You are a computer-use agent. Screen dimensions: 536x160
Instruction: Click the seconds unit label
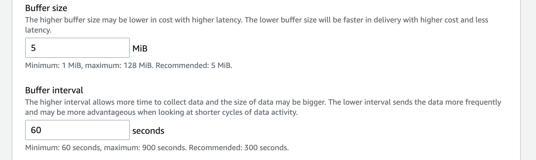click(148, 131)
